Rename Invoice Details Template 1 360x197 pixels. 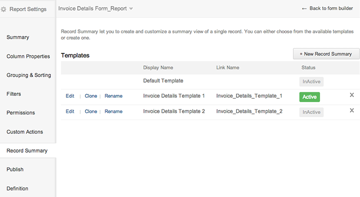(113, 96)
